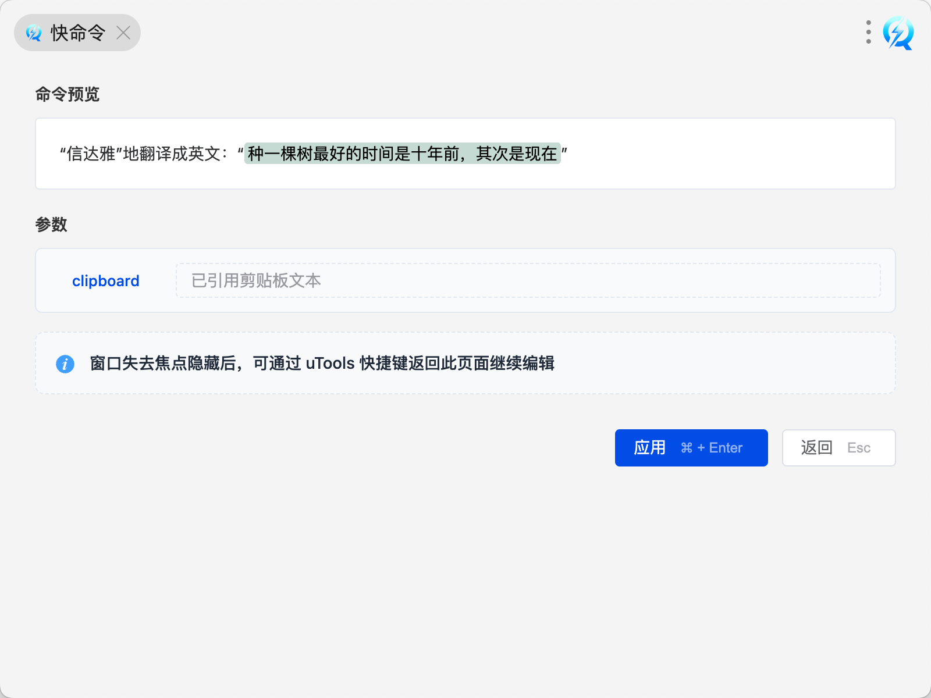Click the 命令预览 section heading
The height and width of the screenshot is (698, 931).
pyautogui.click(x=67, y=94)
